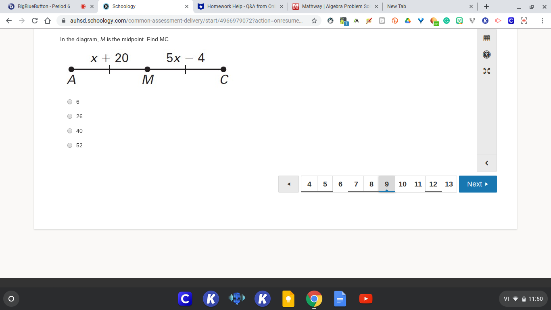Open YouTube from the shelf
Screen dimensions: 551x310
365,299
